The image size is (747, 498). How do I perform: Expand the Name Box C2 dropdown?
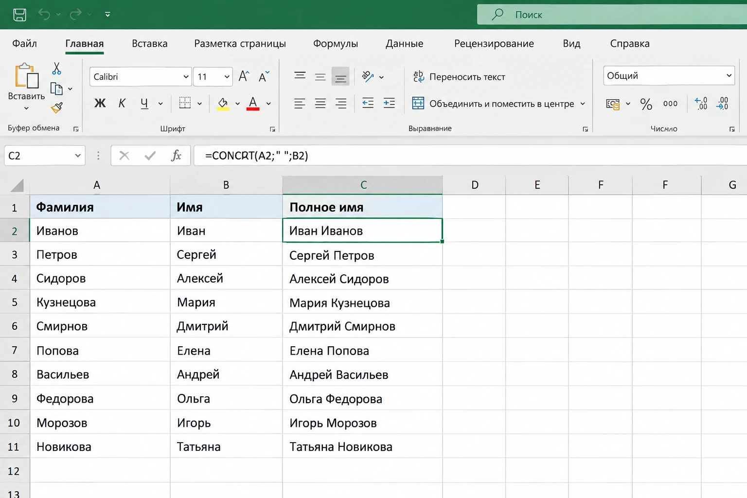(x=78, y=156)
